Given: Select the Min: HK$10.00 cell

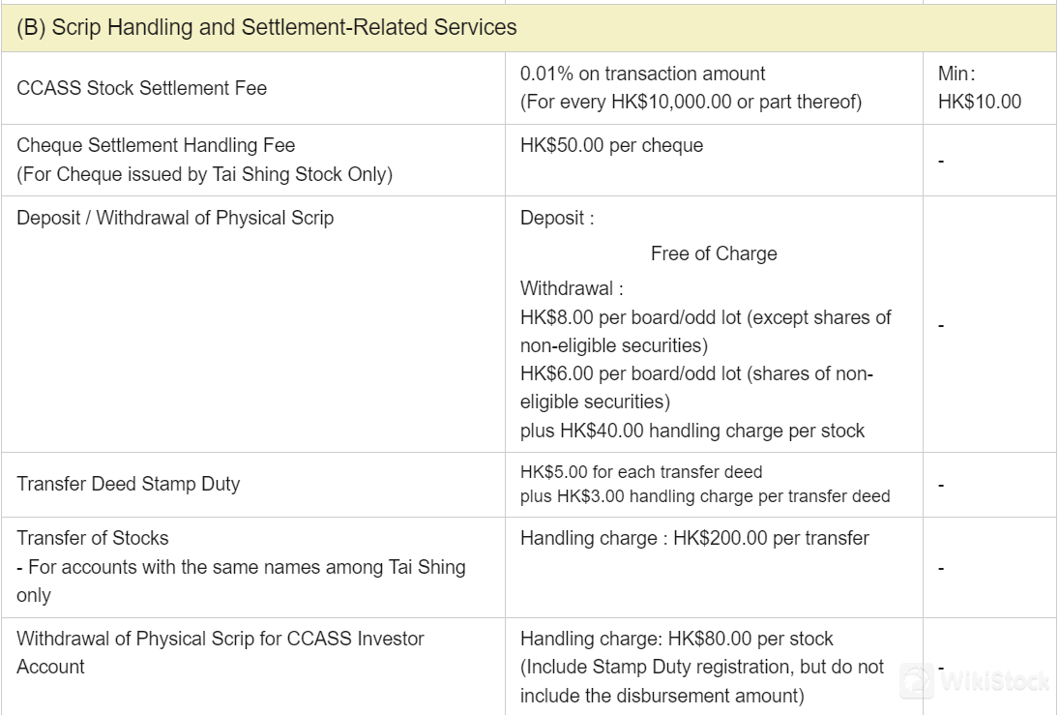Looking at the screenshot, I should (x=989, y=89).
